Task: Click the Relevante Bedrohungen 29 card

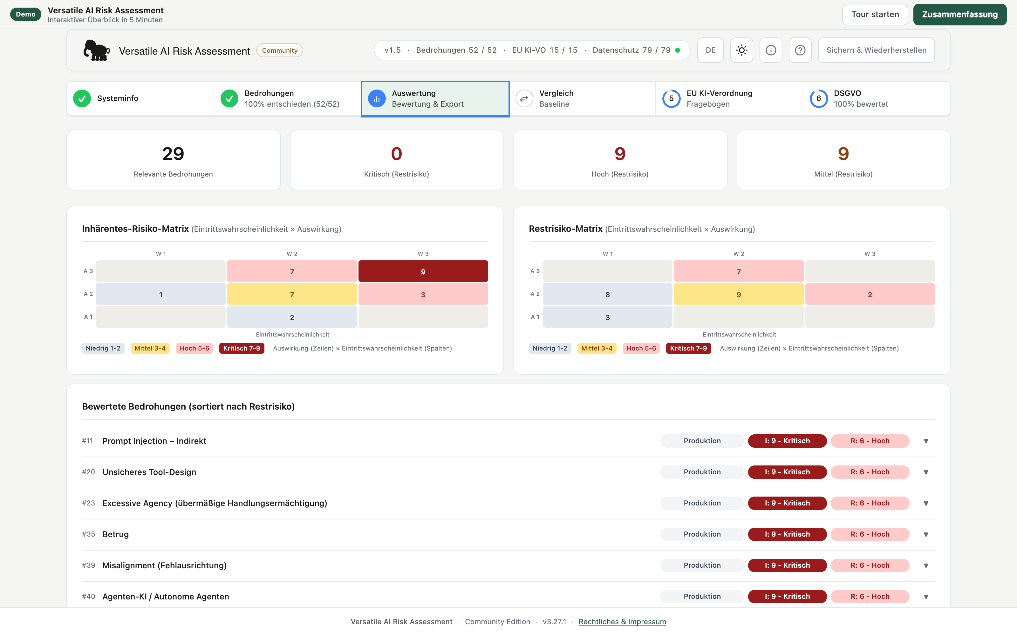Action: 173,160
